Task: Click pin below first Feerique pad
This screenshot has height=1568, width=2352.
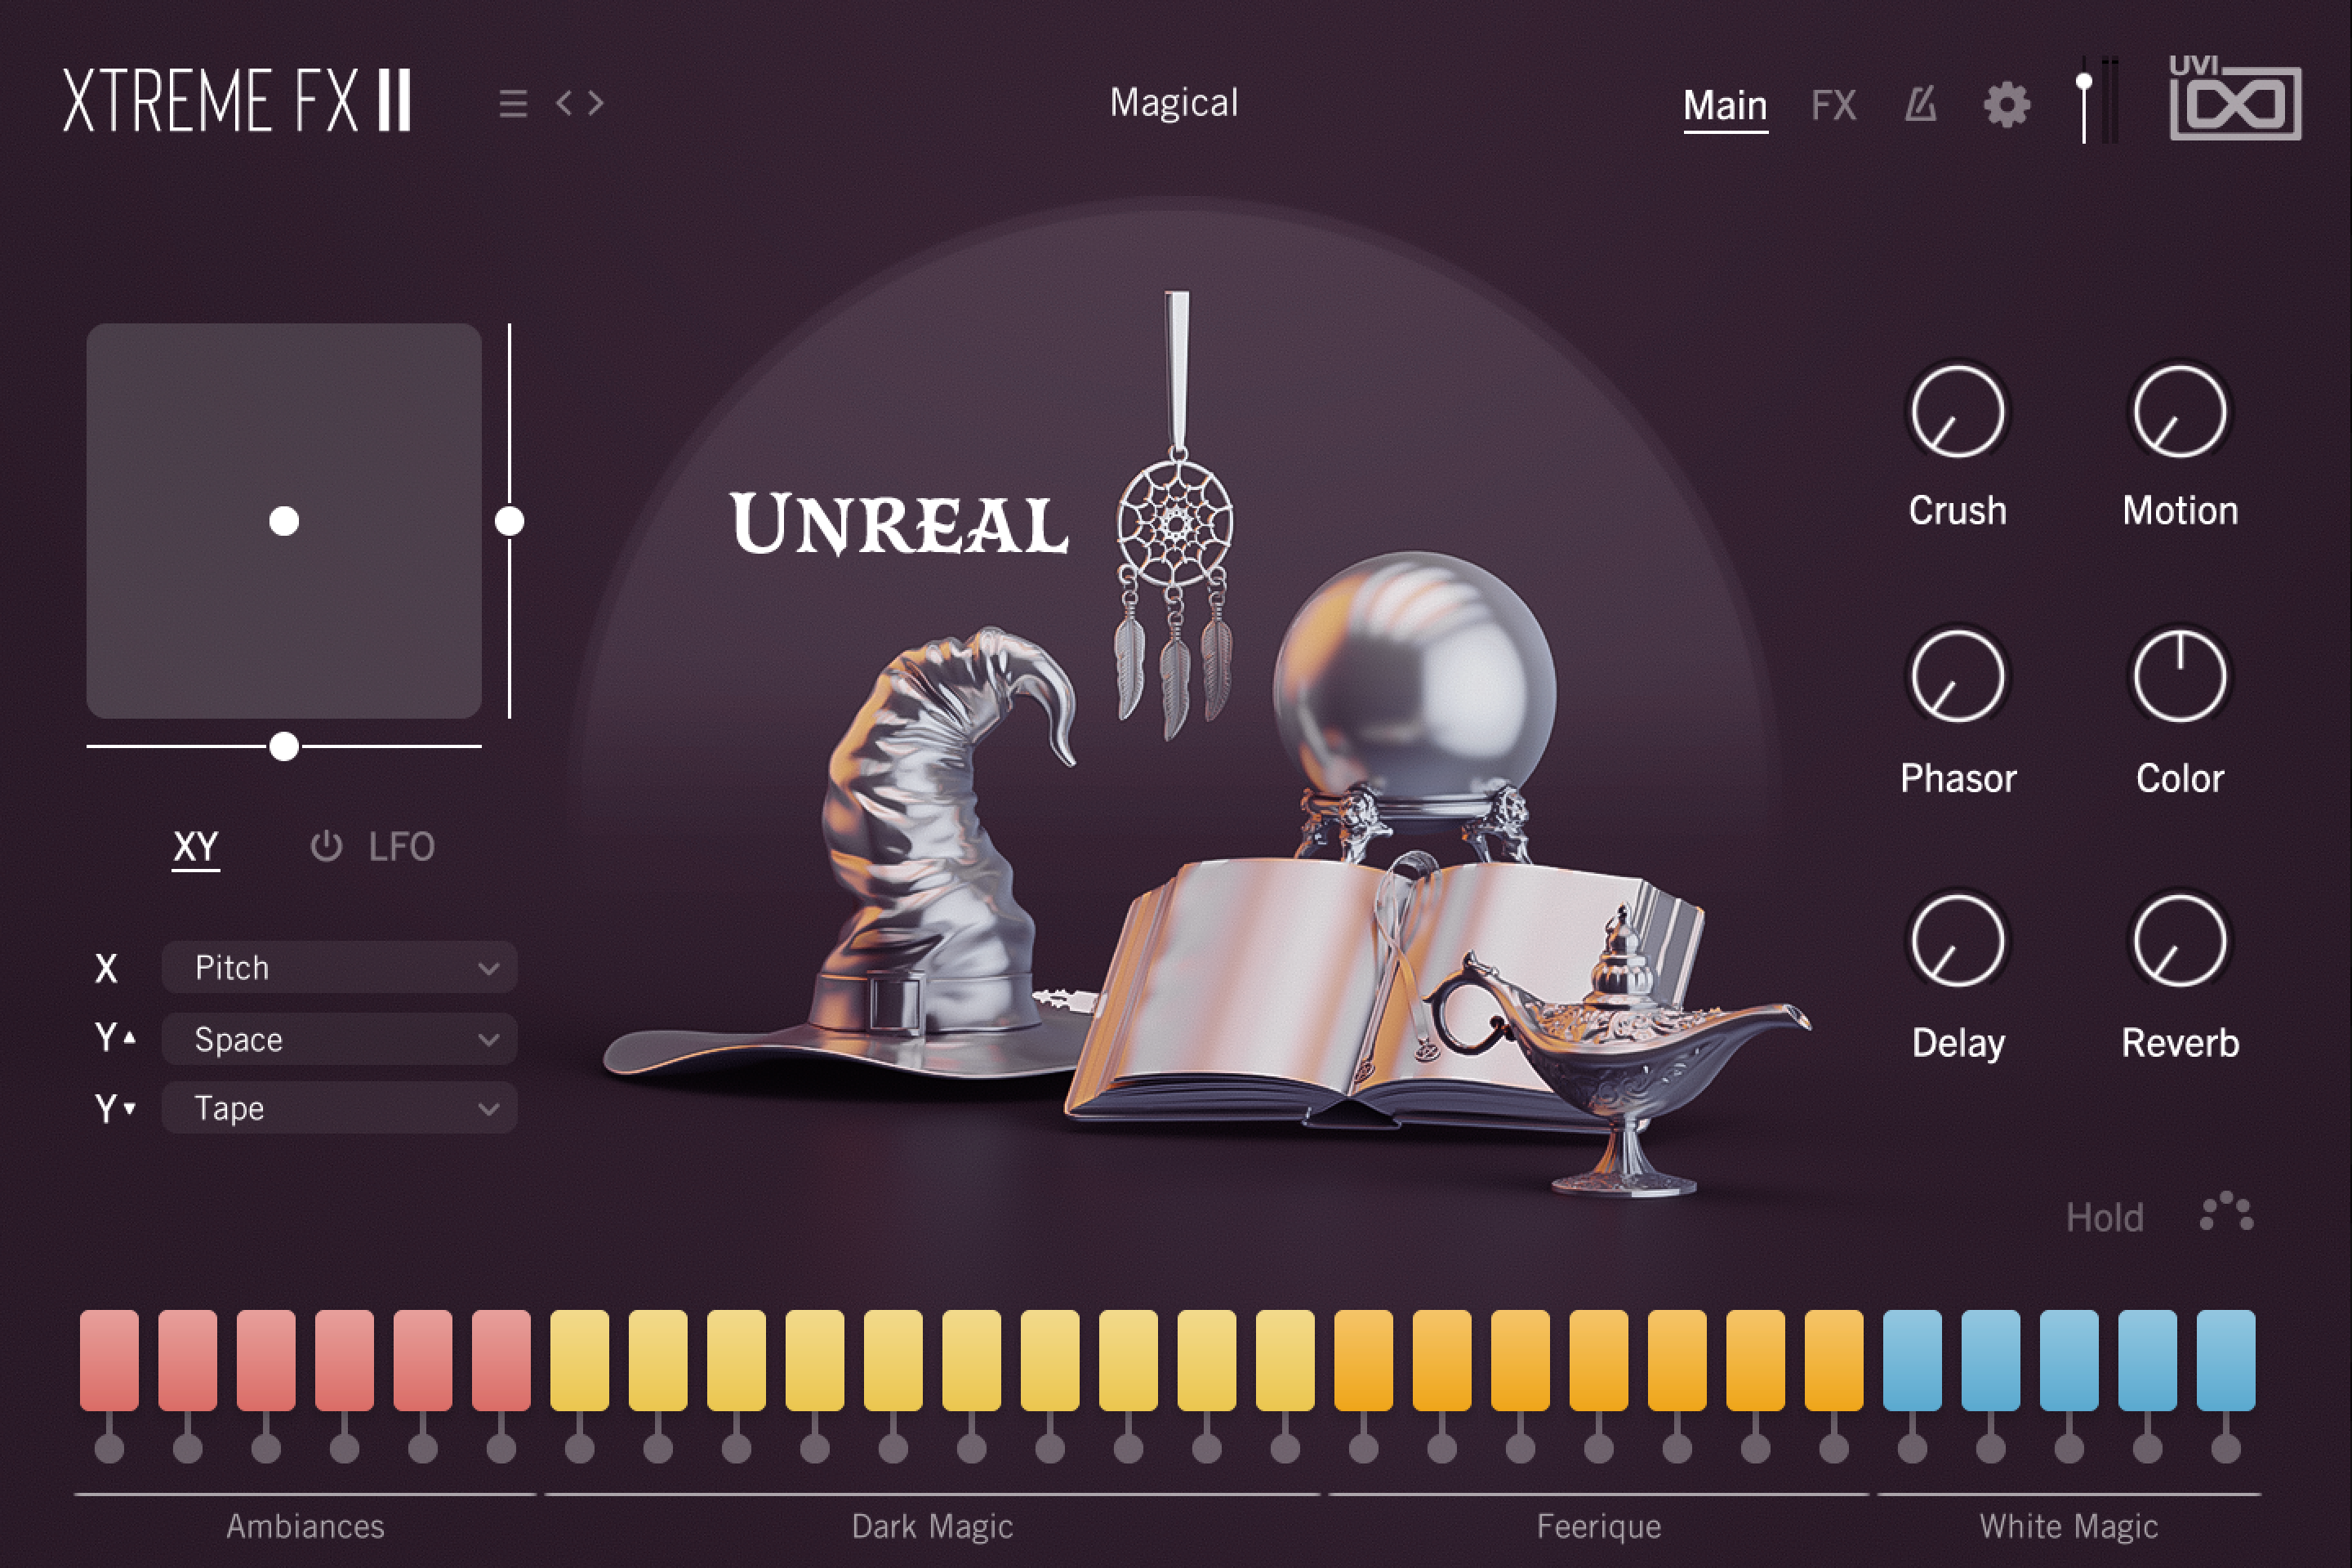Action: [1363, 1446]
